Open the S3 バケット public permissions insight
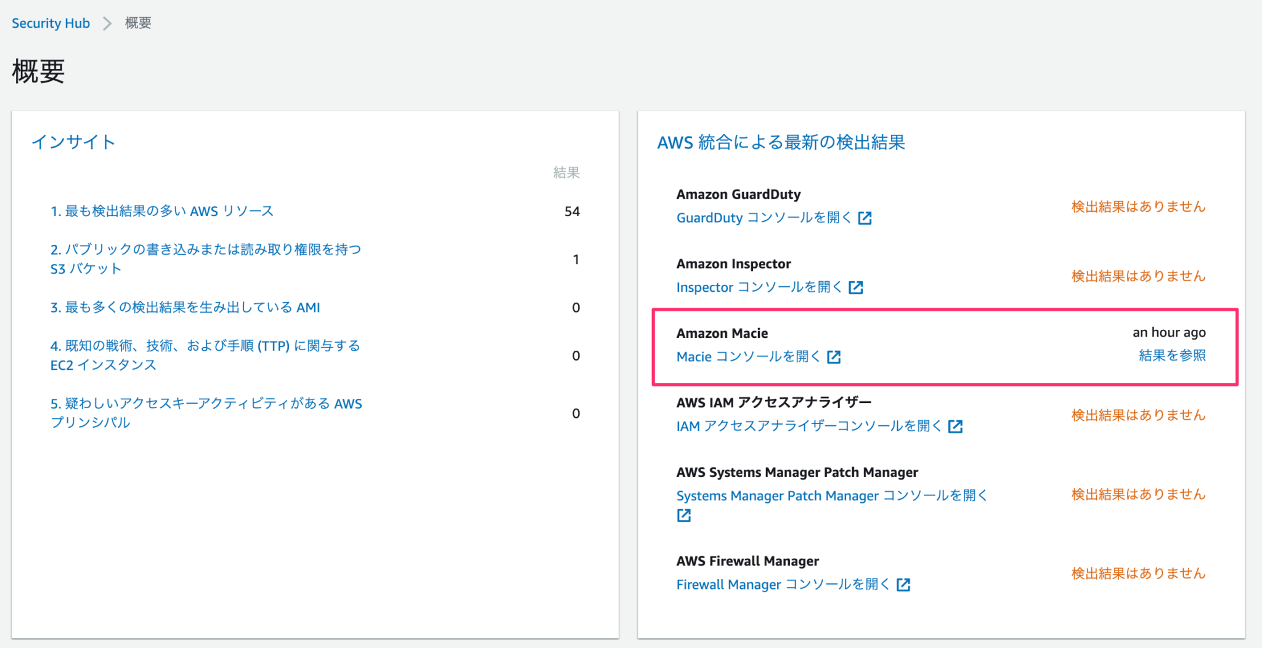 pyautogui.click(x=206, y=258)
